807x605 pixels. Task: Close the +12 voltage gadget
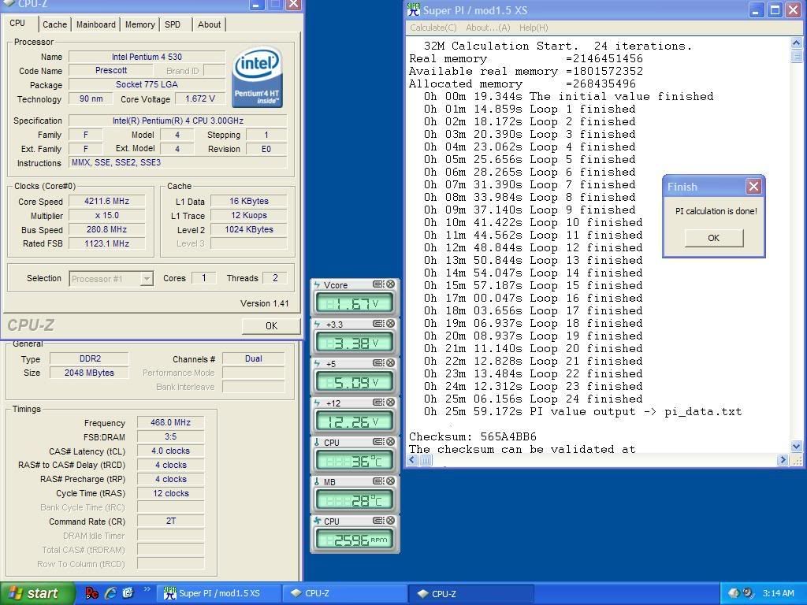click(391, 403)
